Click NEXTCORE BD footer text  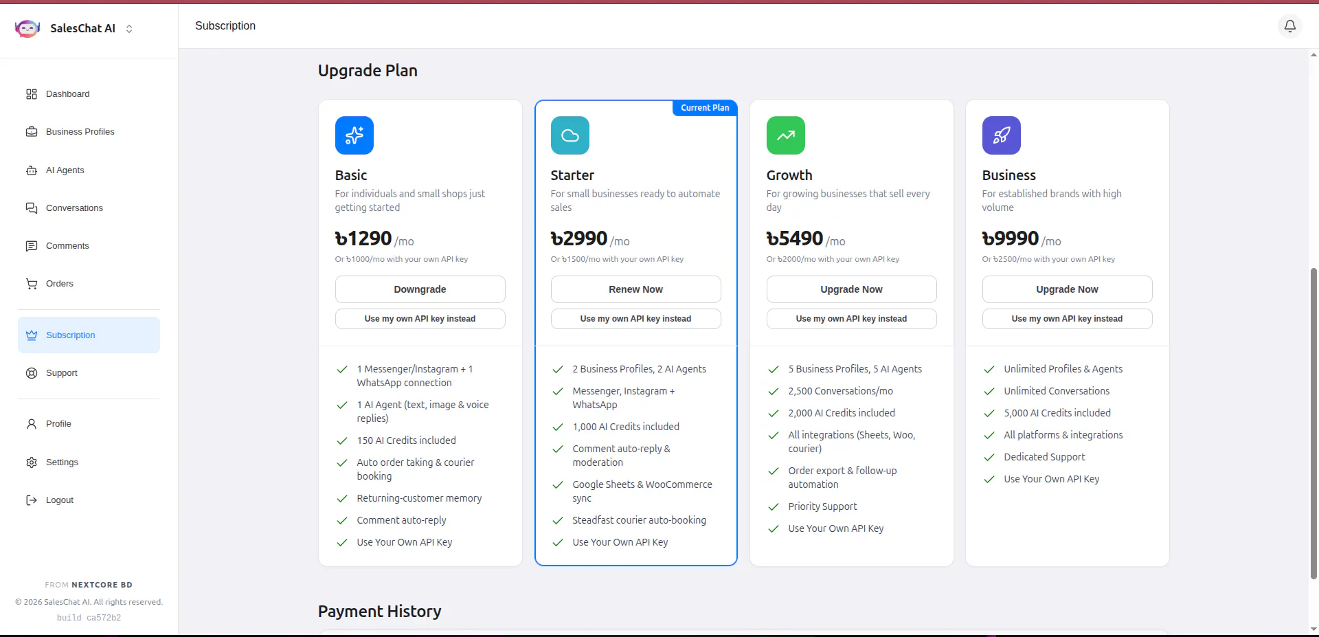(102, 585)
